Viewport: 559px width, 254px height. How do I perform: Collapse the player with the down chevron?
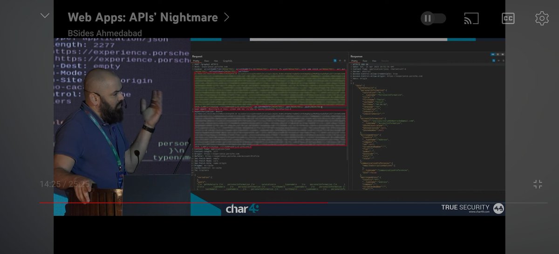45,16
